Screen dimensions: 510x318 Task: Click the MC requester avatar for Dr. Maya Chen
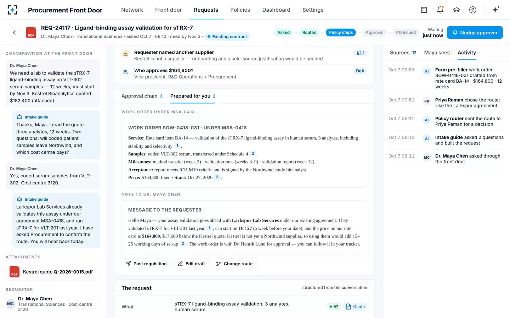[10, 304]
